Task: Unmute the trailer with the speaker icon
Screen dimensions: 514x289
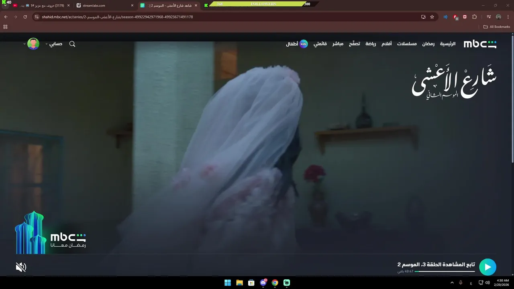Action: 21,267
